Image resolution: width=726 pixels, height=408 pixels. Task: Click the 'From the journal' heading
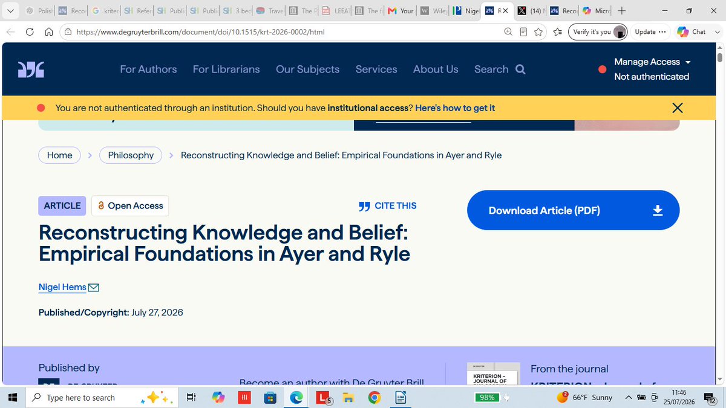[569, 369]
